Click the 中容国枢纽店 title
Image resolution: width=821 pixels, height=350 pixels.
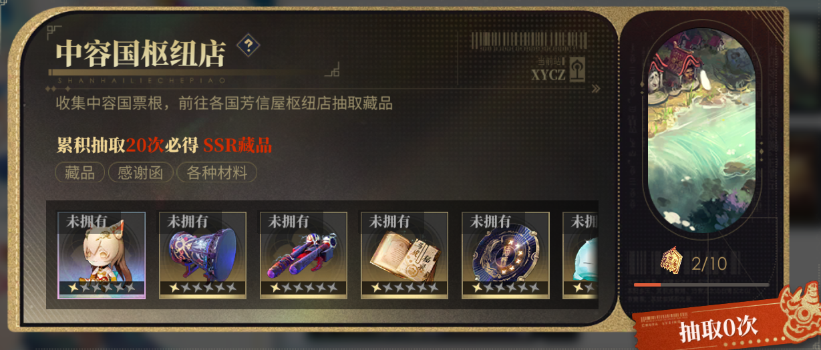point(141,53)
